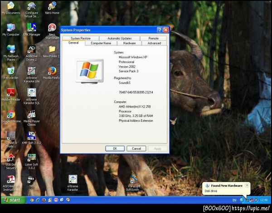Launch the EMK Manager shortcut

[32, 30]
